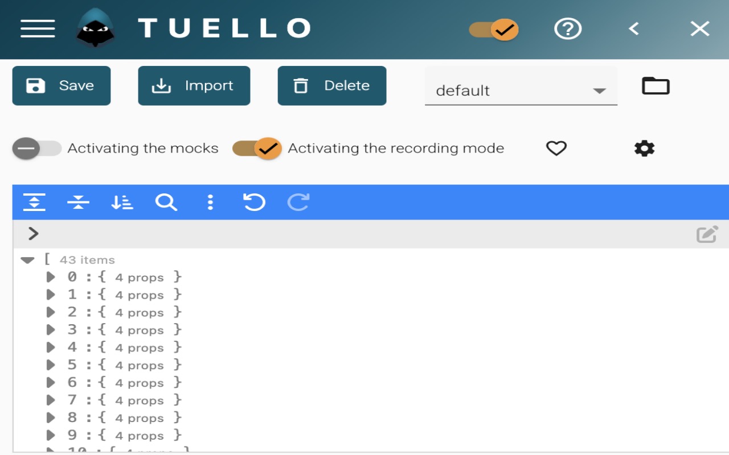729x455 pixels.
Task: Open the folder icon next to default profile
Action: click(x=656, y=85)
